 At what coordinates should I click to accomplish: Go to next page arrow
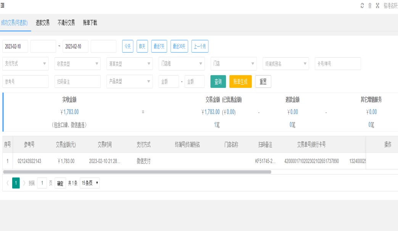click(24, 183)
